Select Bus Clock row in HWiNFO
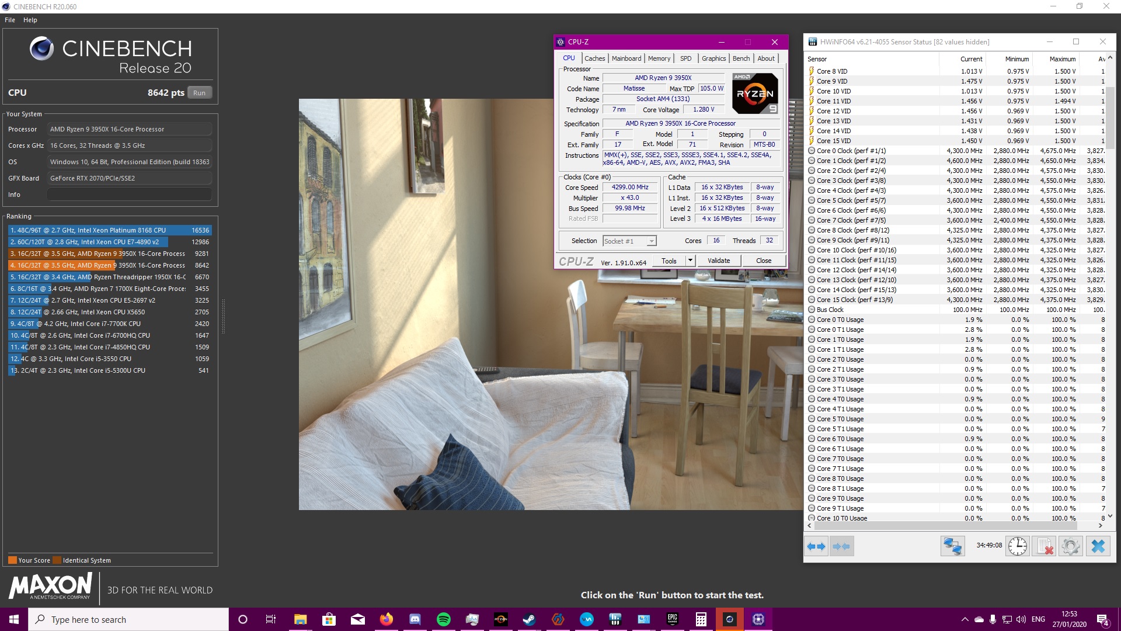Viewport: 1121px width, 631px height. (956, 310)
